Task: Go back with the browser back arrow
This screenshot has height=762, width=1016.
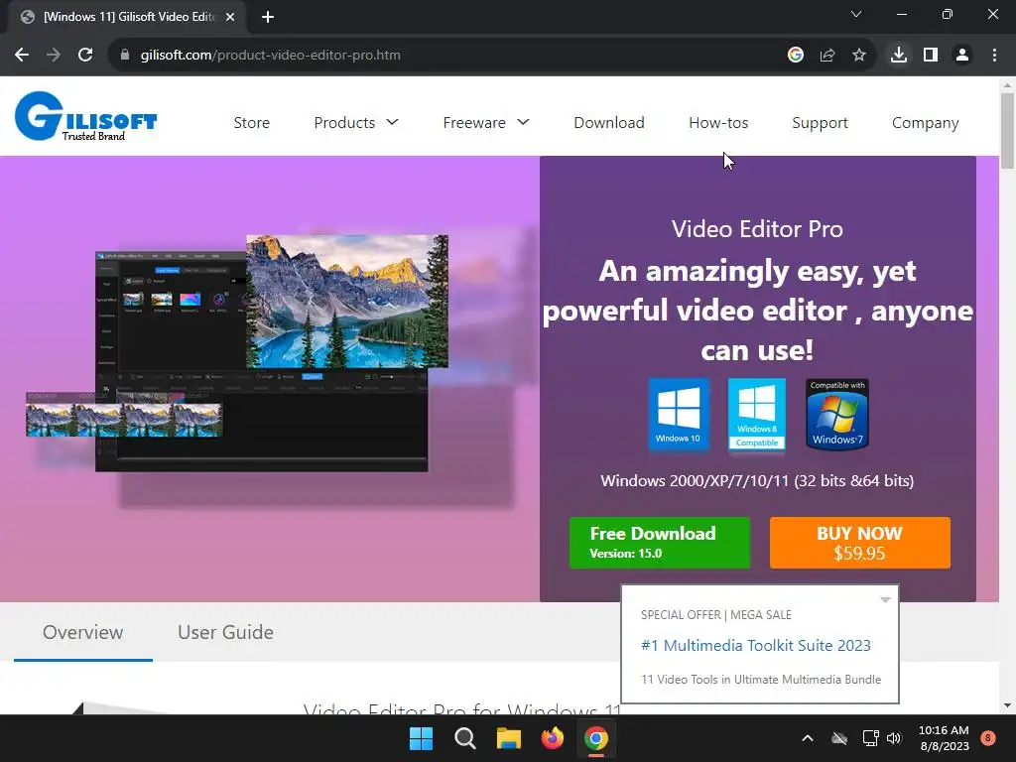Action: pyautogui.click(x=22, y=56)
